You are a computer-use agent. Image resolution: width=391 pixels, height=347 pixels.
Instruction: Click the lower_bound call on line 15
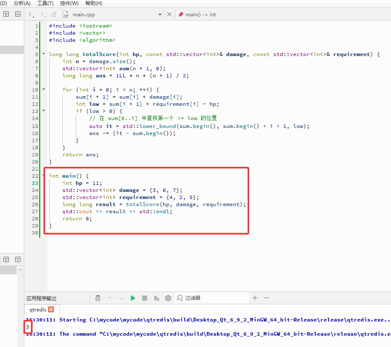click(158, 126)
